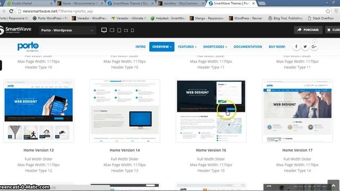
Task: Open the Home Version 17 link
Action: coord(297,150)
